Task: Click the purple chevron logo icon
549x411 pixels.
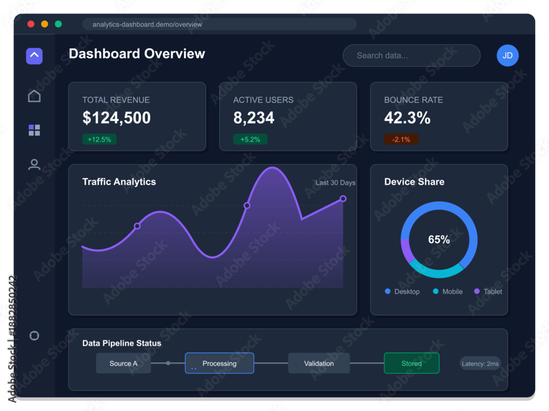Action: pyautogui.click(x=34, y=56)
